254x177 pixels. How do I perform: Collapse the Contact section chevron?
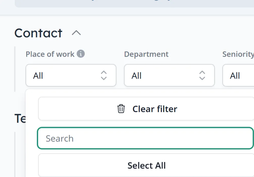76,33
